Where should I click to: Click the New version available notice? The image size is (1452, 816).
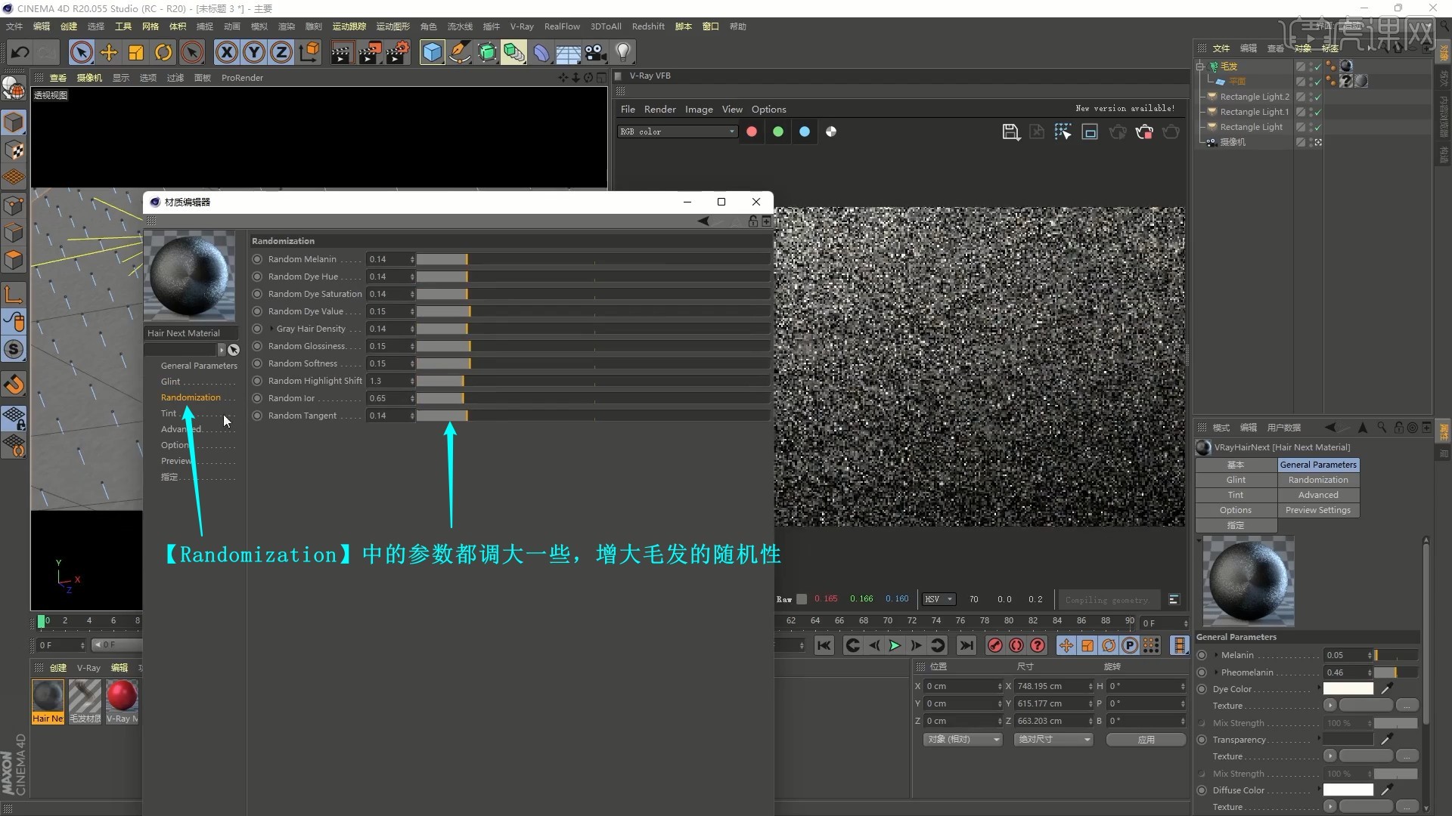1125,108
